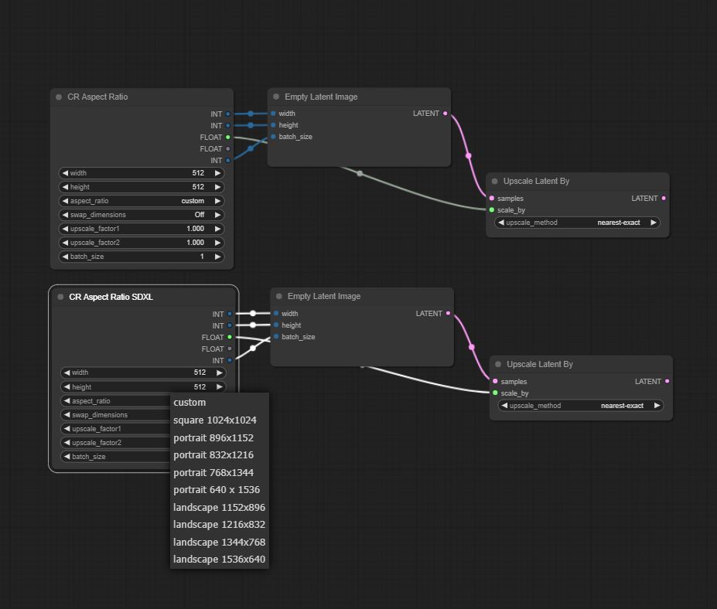The width and height of the screenshot is (717, 609).
Task: Click the swap_dimensions widget in the CR Aspect Ratio SDXL node
Action: pyautogui.click(x=115, y=415)
